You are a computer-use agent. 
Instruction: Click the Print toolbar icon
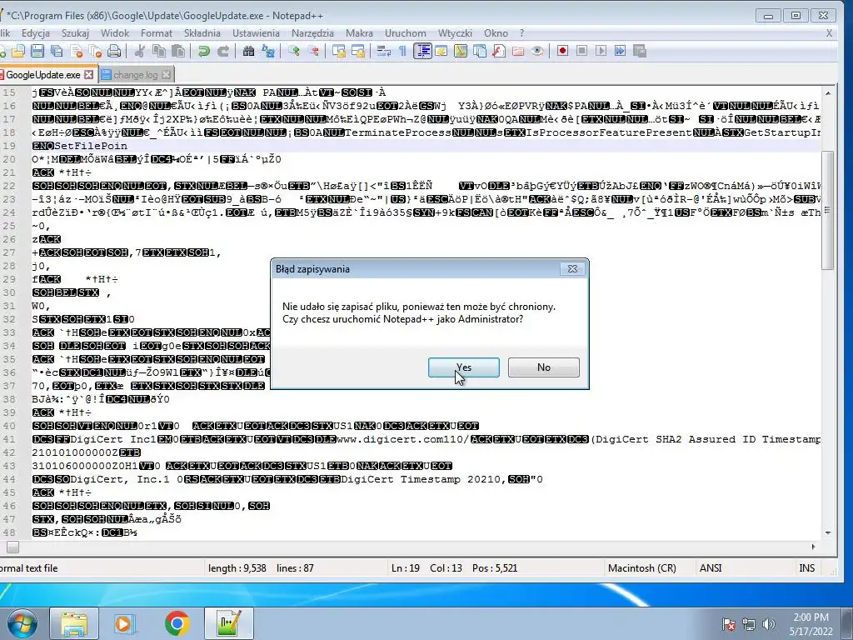[113, 51]
